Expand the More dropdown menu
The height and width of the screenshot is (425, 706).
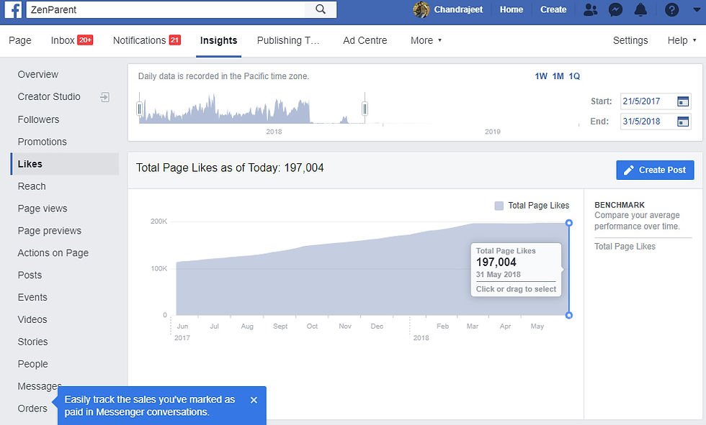click(426, 40)
